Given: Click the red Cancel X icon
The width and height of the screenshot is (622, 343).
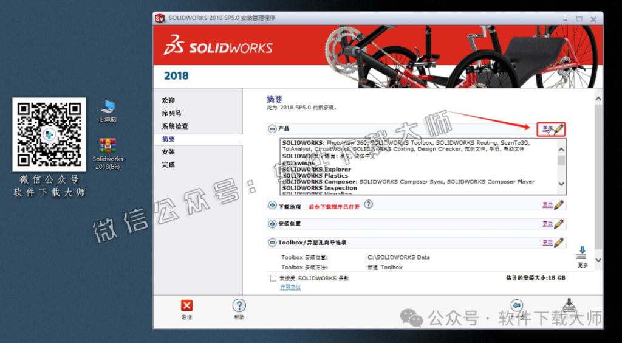Looking at the screenshot, I should coord(186,306).
